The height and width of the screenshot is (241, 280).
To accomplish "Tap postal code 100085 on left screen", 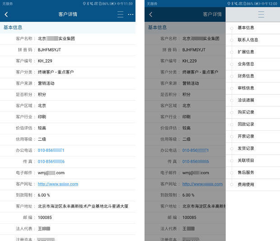I will [x=45, y=217].
